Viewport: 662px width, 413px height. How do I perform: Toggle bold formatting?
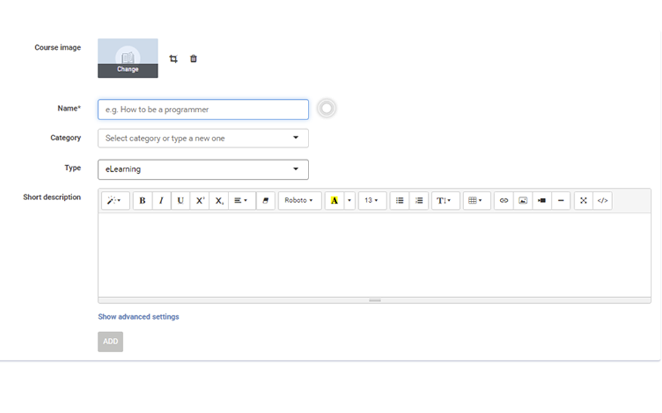142,201
